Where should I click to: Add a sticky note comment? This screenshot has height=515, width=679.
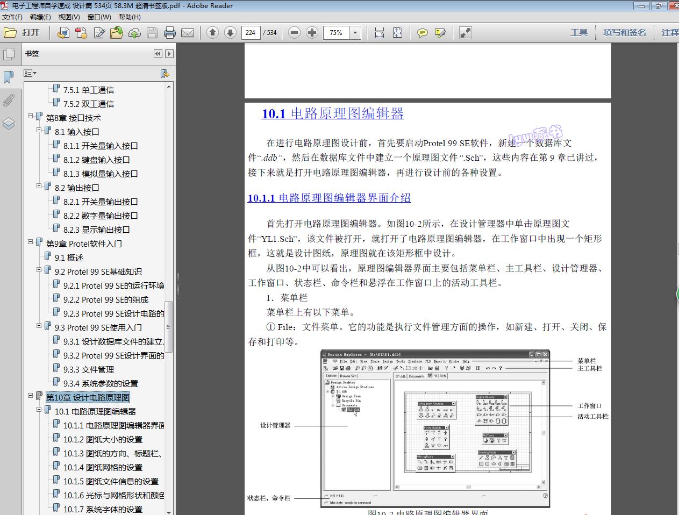point(423,33)
